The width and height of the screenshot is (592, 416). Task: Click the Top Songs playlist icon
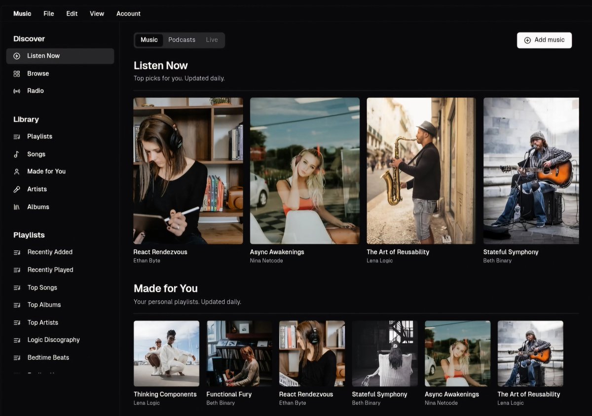17,288
